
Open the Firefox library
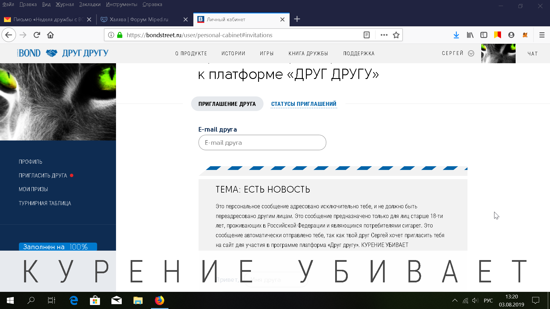[x=470, y=35]
